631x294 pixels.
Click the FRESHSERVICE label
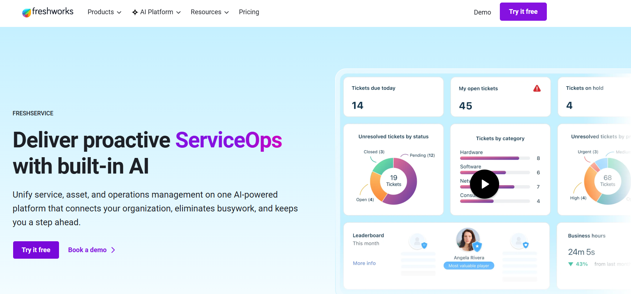pyautogui.click(x=33, y=114)
